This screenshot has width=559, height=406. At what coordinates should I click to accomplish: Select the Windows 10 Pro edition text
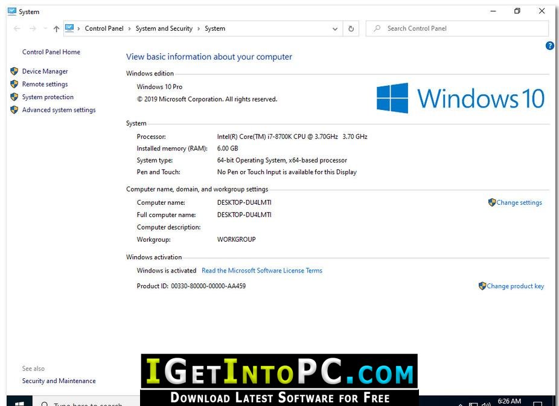[x=159, y=86]
